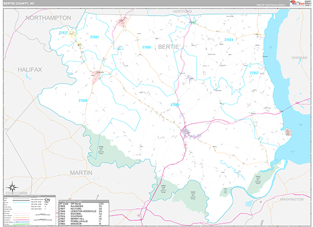Click the ZIP code label 27847
The image size is (313, 227).
point(94,37)
